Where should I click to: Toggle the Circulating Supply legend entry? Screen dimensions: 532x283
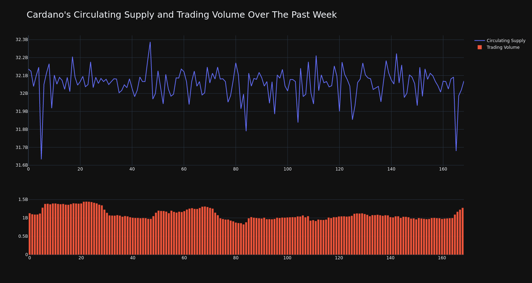pyautogui.click(x=500, y=41)
